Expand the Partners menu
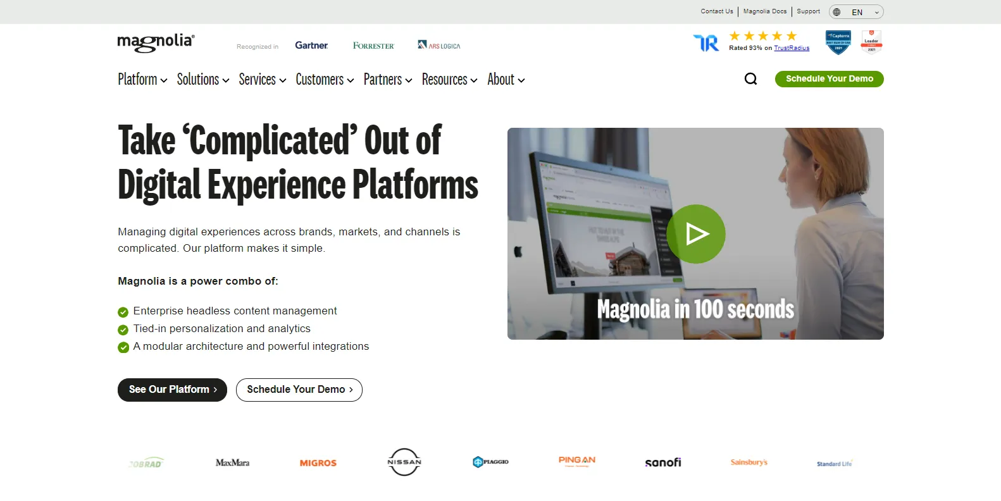Viewport: 1001px width, 501px height. (x=388, y=79)
